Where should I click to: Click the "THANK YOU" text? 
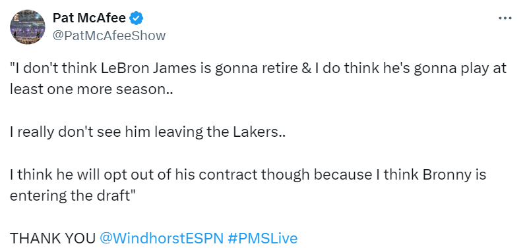click(53, 238)
